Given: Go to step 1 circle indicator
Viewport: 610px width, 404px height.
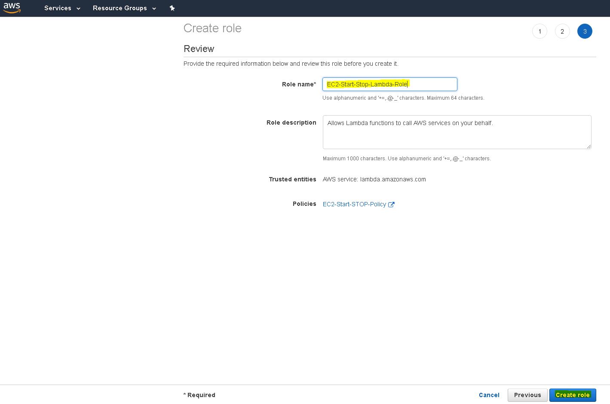Looking at the screenshot, I should click(539, 31).
